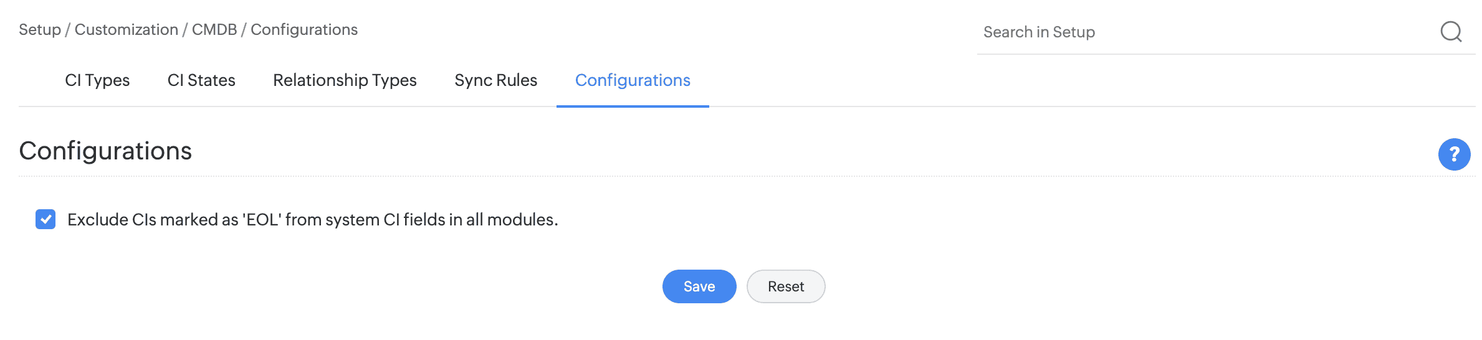Viewport: 1482px width, 340px height.
Task: Click Configurations in the breadcrumb
Action: pyautogui.click(x=304, y=30)
